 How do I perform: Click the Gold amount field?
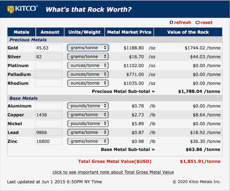click(48, 48)
